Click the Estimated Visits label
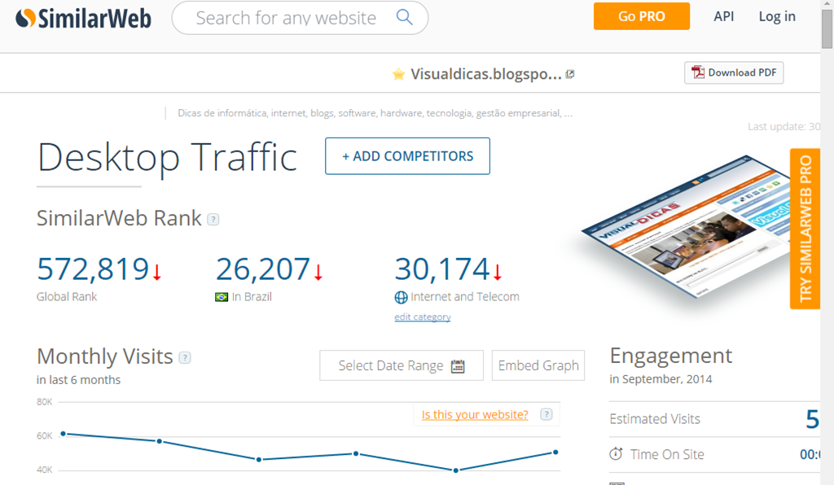The height and width of the screenshot is (485, 834). [655, 419]
